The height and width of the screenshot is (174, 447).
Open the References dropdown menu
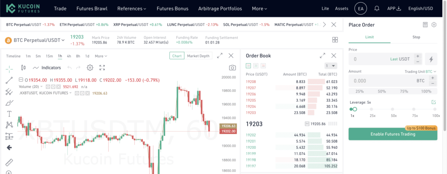[132, 9]
